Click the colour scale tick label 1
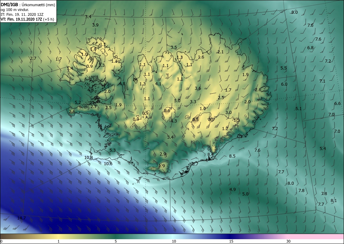This screenshot has height=244, width=344. click(x=58, y=241)
